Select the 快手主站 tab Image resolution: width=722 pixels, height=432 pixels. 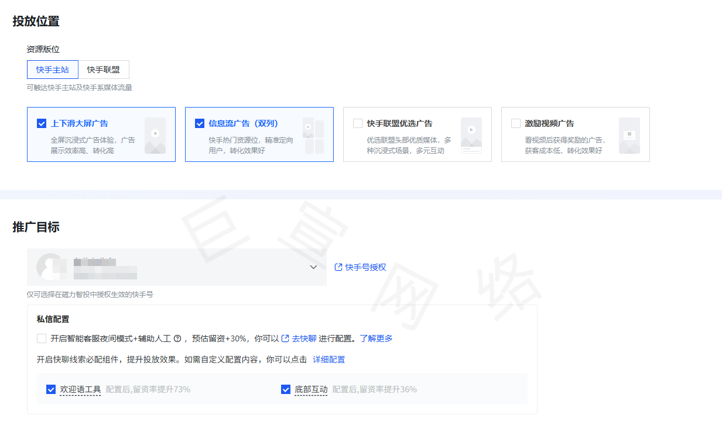pyautogui.click(x=52, y=69)
